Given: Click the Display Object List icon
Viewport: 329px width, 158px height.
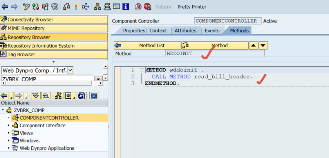Looking at the screenshot, I should (x=107, y=7).
